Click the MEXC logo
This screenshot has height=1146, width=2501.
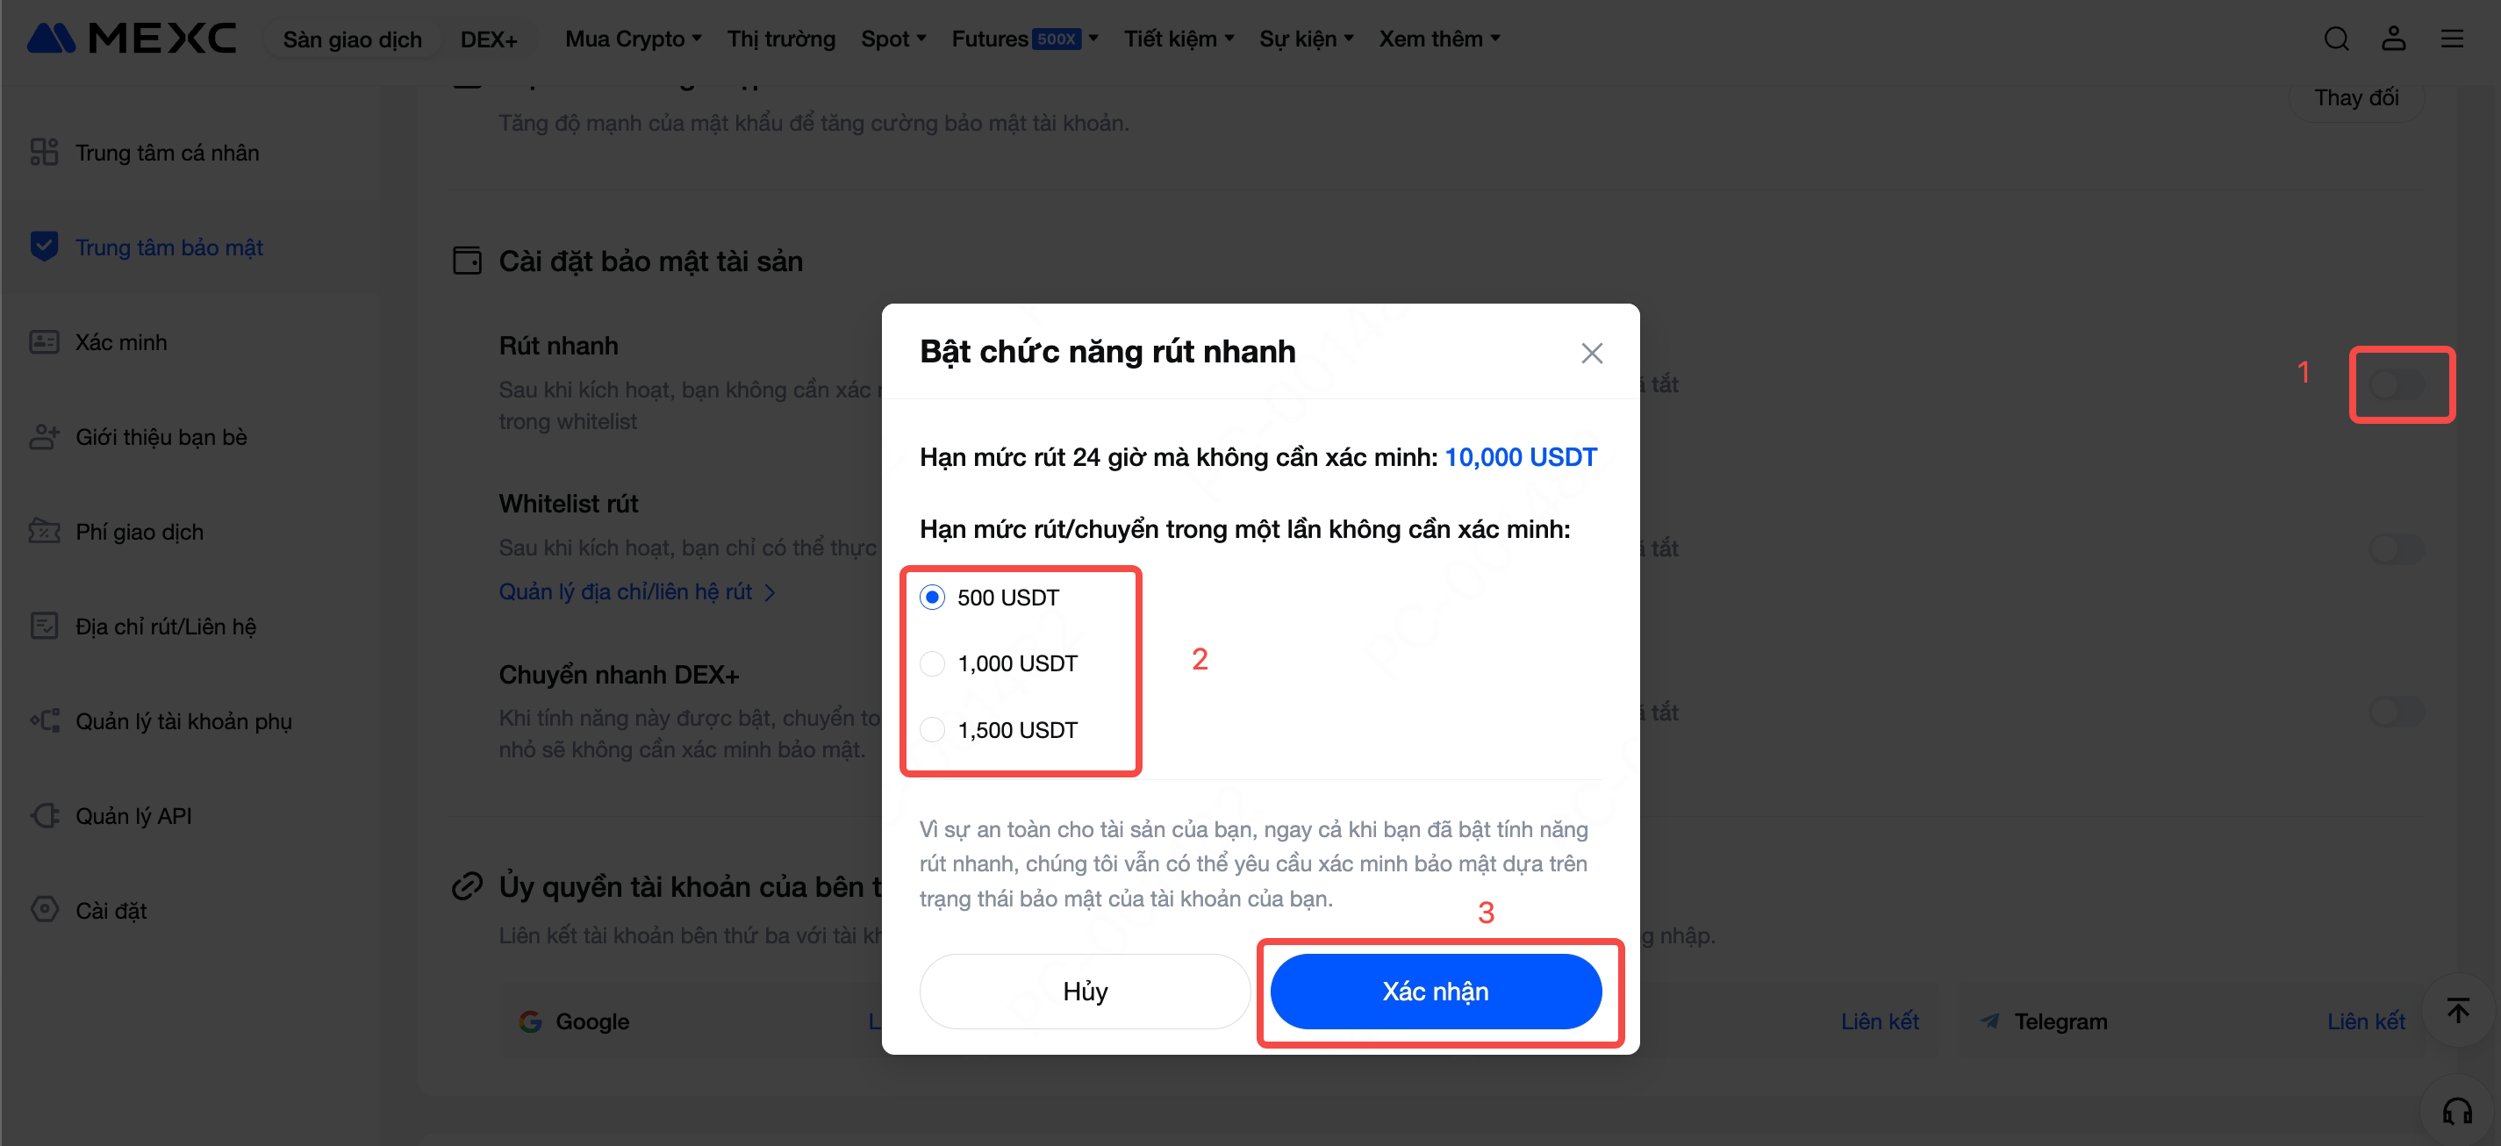131,39
